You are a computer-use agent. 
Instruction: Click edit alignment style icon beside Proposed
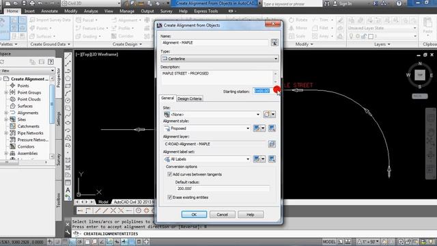tap(257, 128)
